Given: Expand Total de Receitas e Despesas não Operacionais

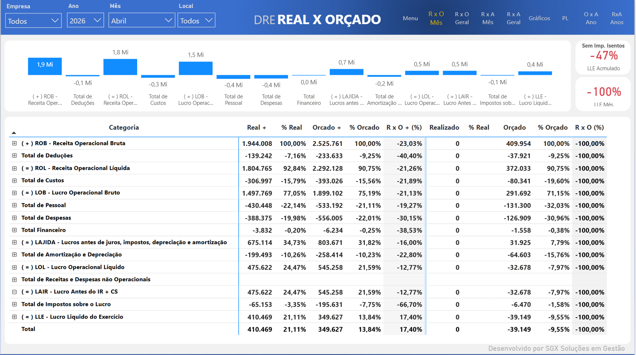Looking at the screenshot, I should point(14,279).
